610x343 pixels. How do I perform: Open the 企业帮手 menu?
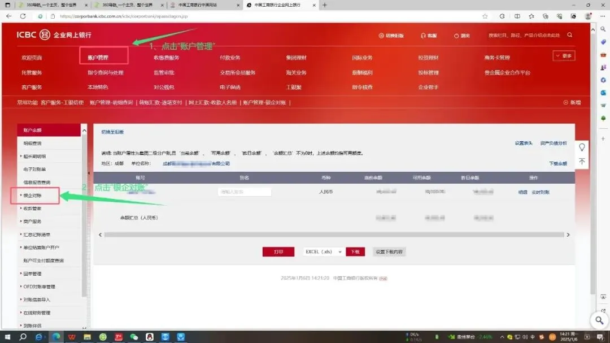click(428, 87)
